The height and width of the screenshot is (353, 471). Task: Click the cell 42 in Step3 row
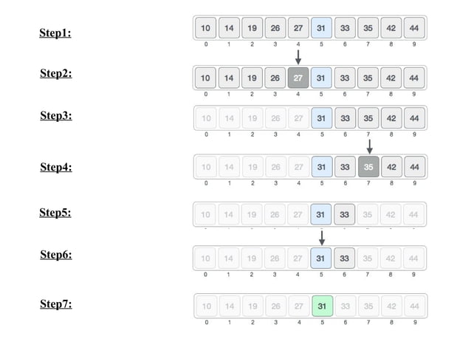point(391,118)
